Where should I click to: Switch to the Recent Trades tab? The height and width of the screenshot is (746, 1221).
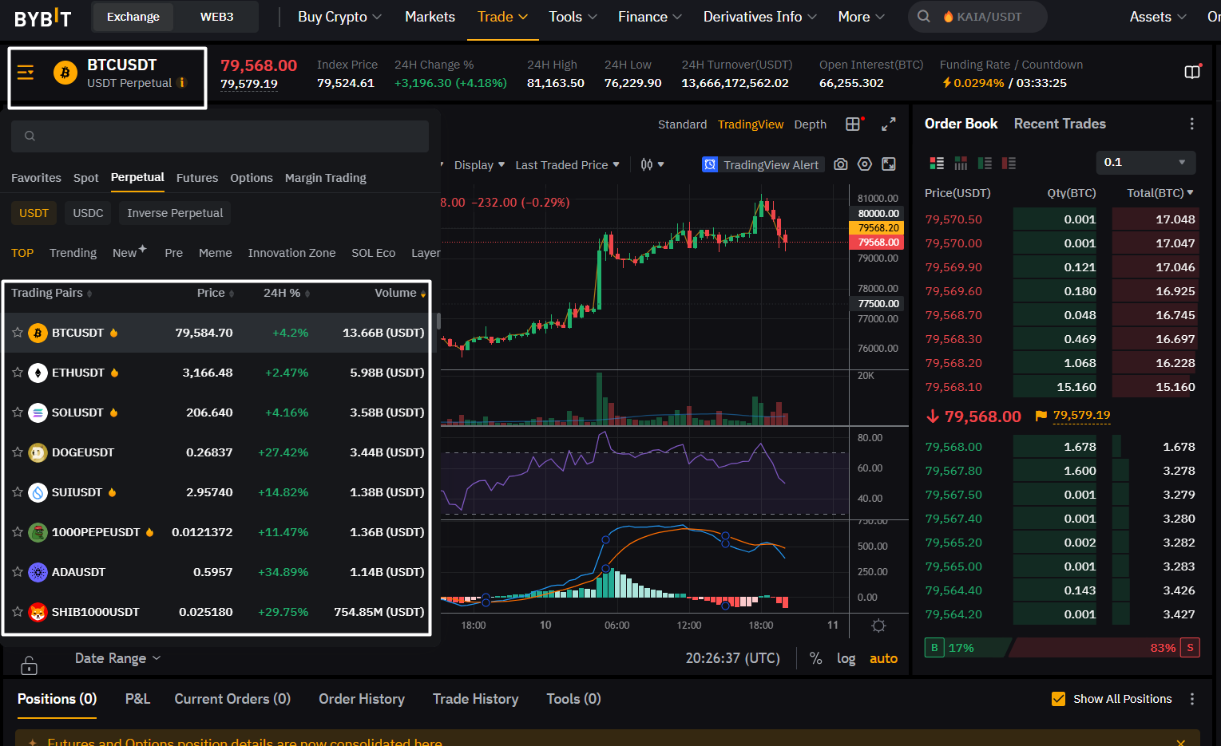pyautogui.click(x=1060, y=124)
